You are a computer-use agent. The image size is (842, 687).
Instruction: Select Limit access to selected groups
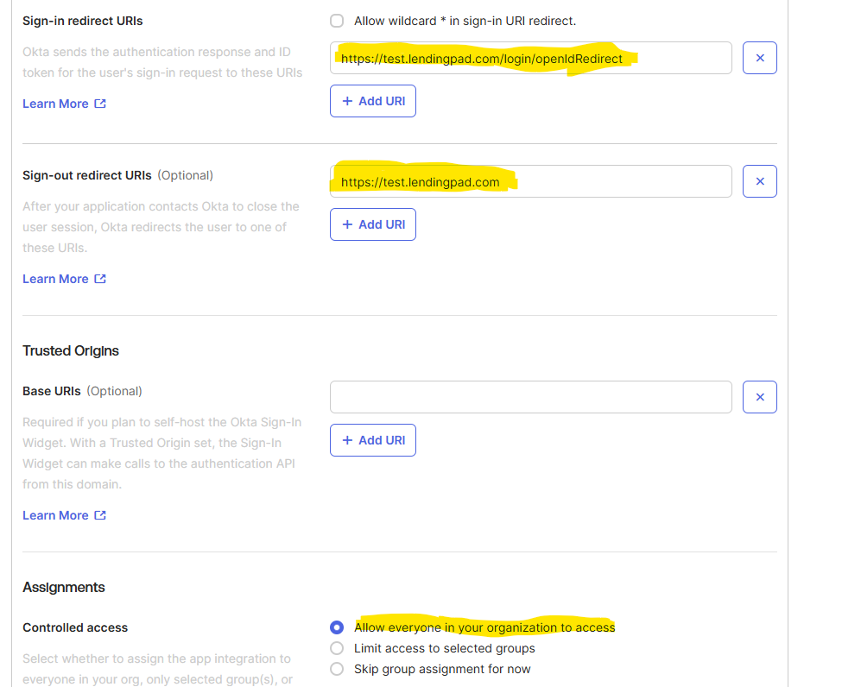click(x=336, y=648)
